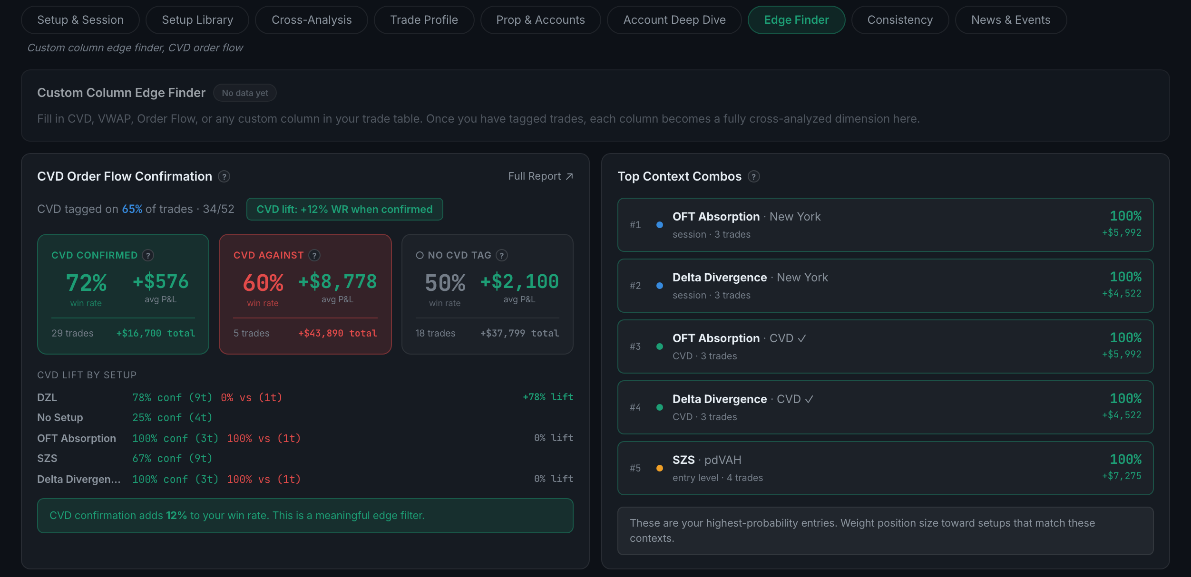Image resolution: width=1191 pixels, height=577 pixels.
Task: Switch to the Consistency tab
Action: [x=900, y=20]
